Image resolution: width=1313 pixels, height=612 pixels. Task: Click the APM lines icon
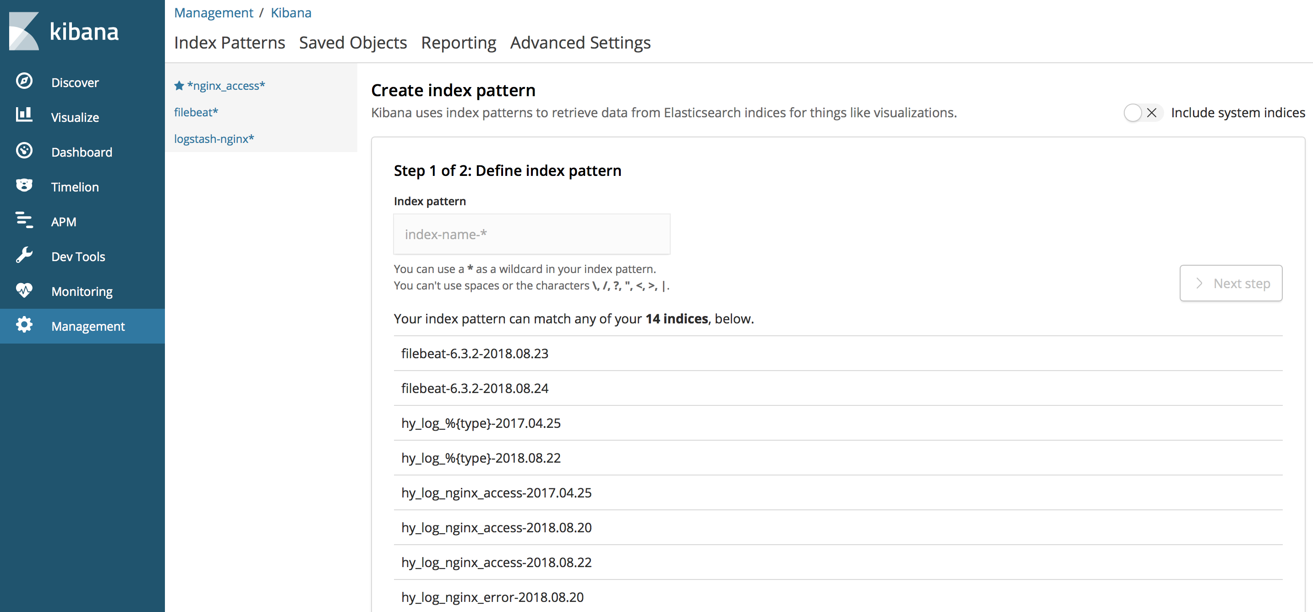pos(24,220)
